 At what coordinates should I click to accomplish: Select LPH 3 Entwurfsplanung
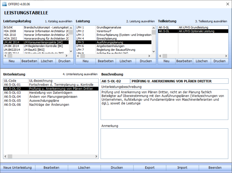click(114, 35)
